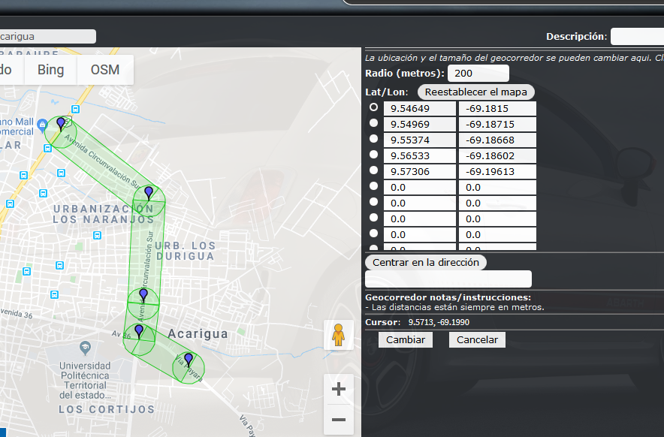Select the radio button for 9.54649, -69.1815

pyautogui.click(x=373, y=107)
